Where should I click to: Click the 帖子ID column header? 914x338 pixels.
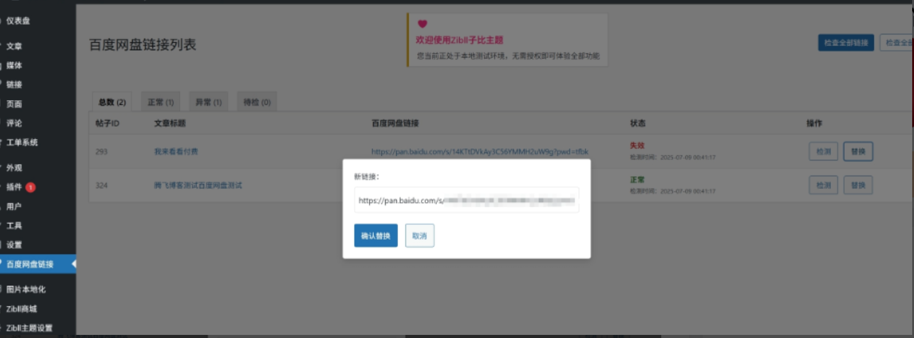(108, 123)
